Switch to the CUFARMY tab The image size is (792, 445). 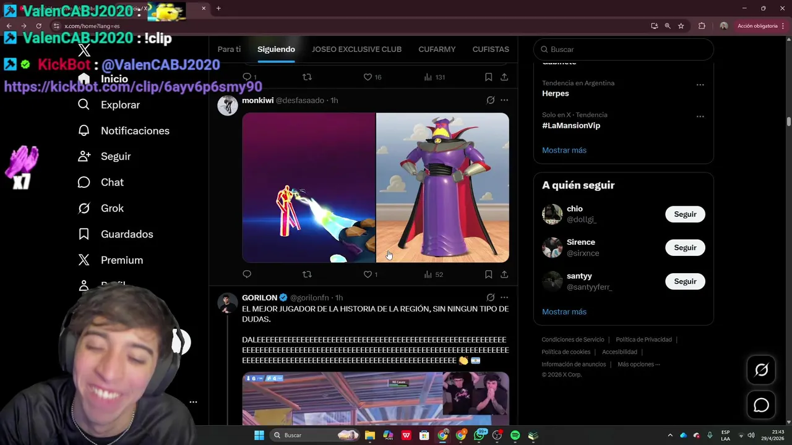(437, 49)
